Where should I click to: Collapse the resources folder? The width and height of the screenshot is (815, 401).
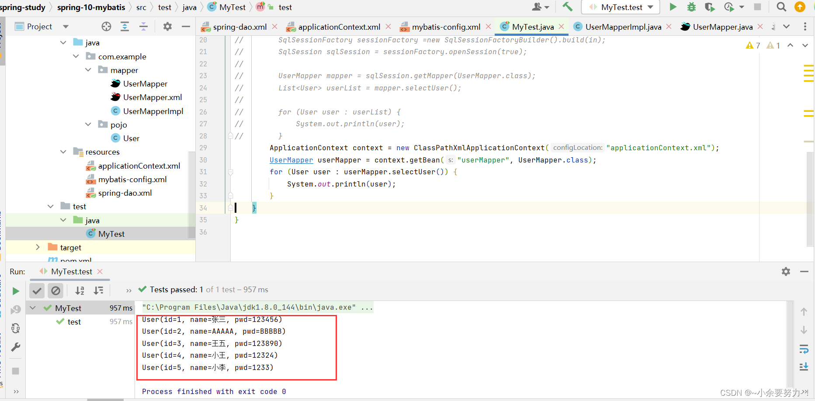coord(63,152)
